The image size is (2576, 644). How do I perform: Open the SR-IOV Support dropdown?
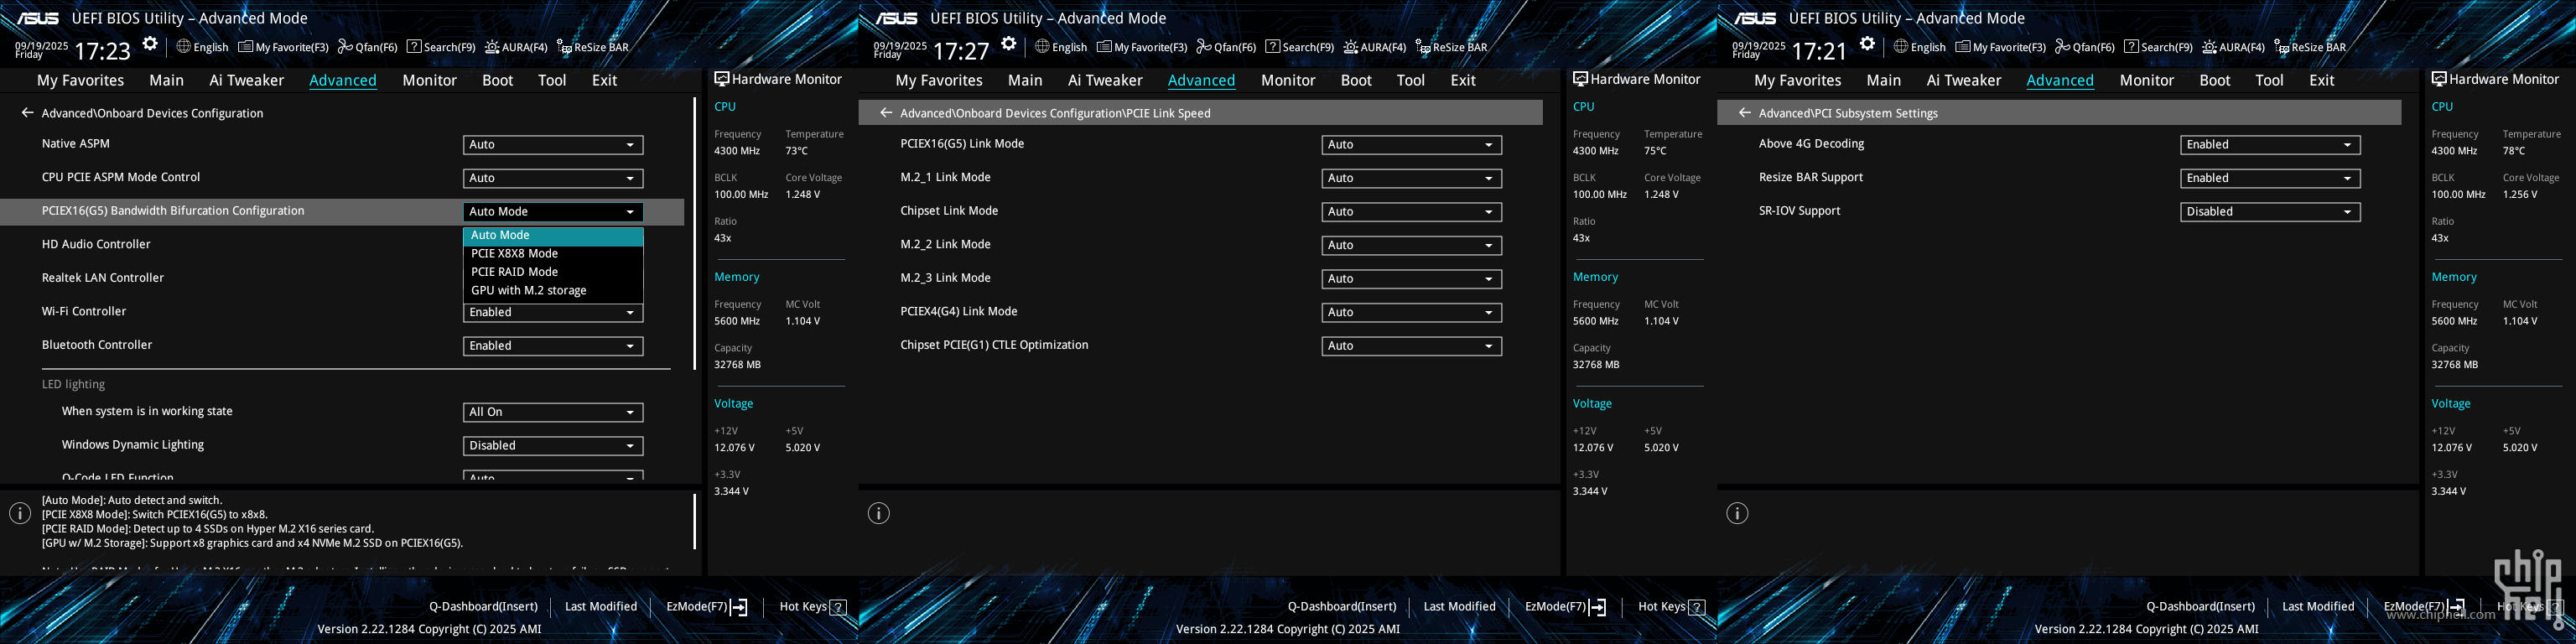pos(2270,212)
